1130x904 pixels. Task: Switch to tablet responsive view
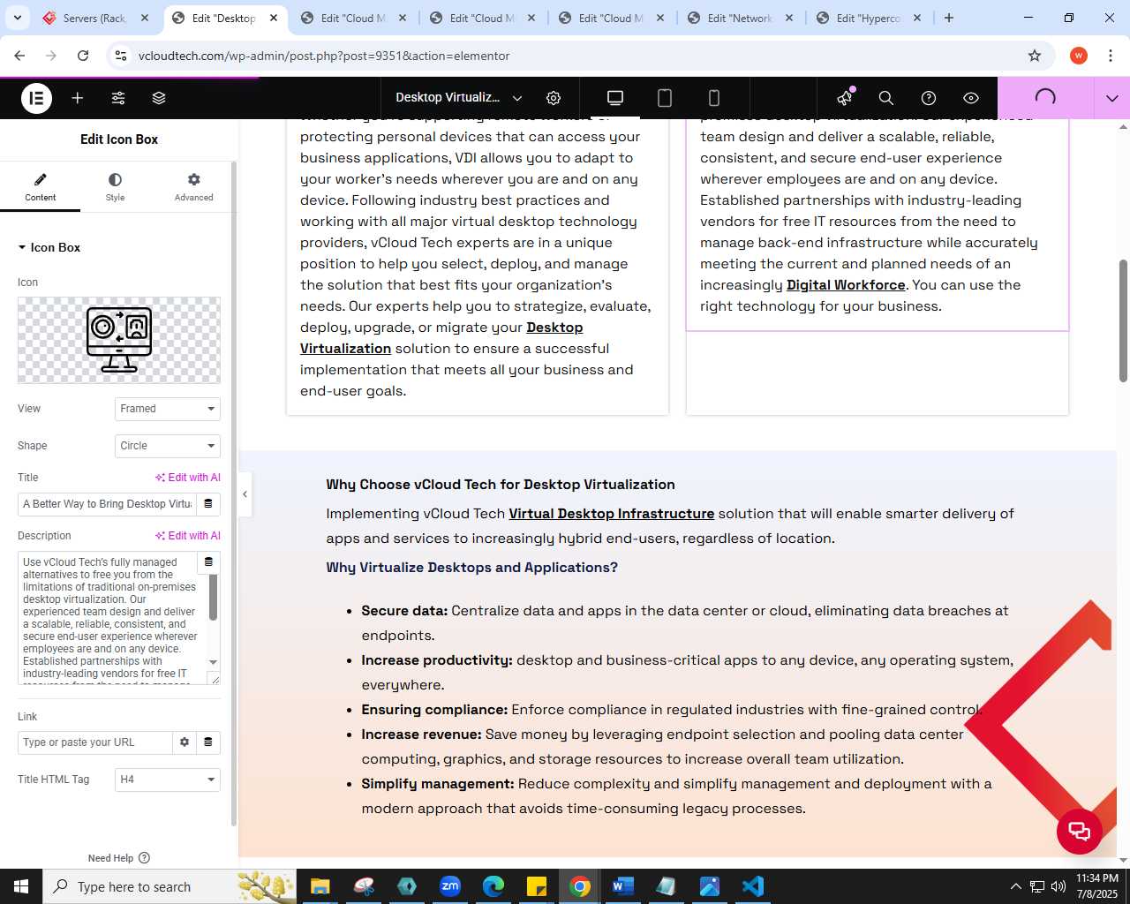point(665,98)
